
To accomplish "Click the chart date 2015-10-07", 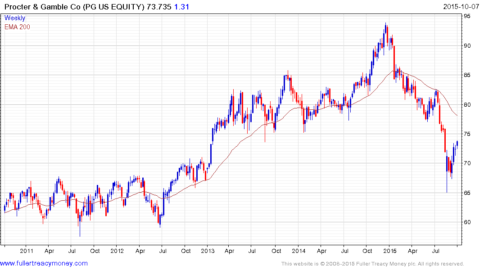I will [x=462, y=6].
